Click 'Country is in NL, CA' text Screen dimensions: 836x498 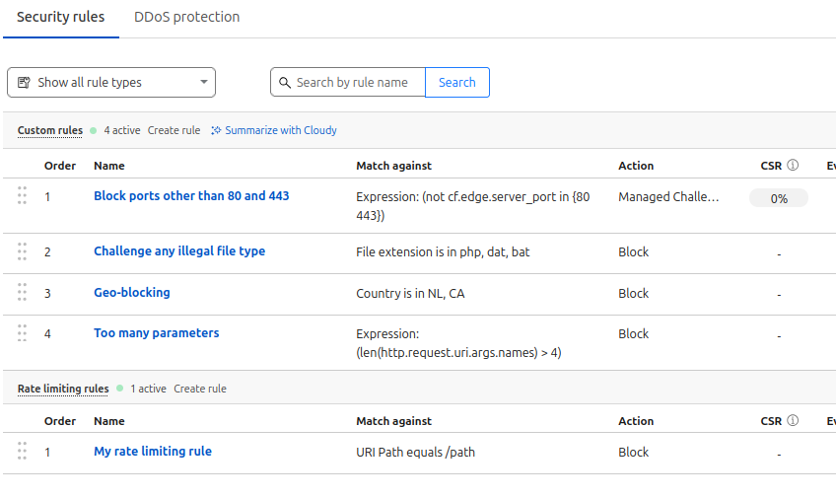coord(410,294)
